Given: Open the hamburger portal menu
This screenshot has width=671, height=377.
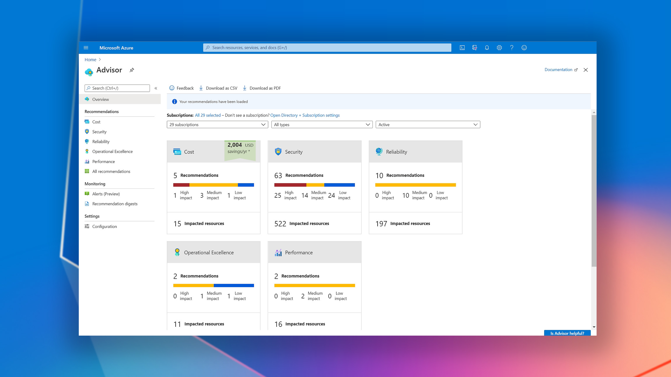Looking at the screenshot, I should (x=86, y=48).
